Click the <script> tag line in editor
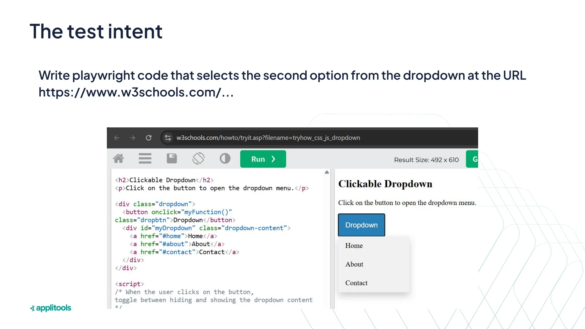The width and height of the screenshot is (585, 329). click(129, 284)
